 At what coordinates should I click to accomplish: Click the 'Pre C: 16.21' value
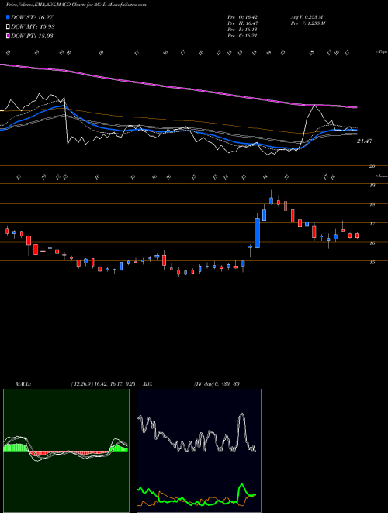pyautogui.click(x=243, y=36)
